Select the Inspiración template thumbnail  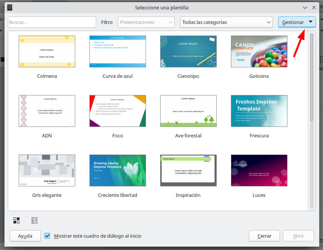(188, 171)
